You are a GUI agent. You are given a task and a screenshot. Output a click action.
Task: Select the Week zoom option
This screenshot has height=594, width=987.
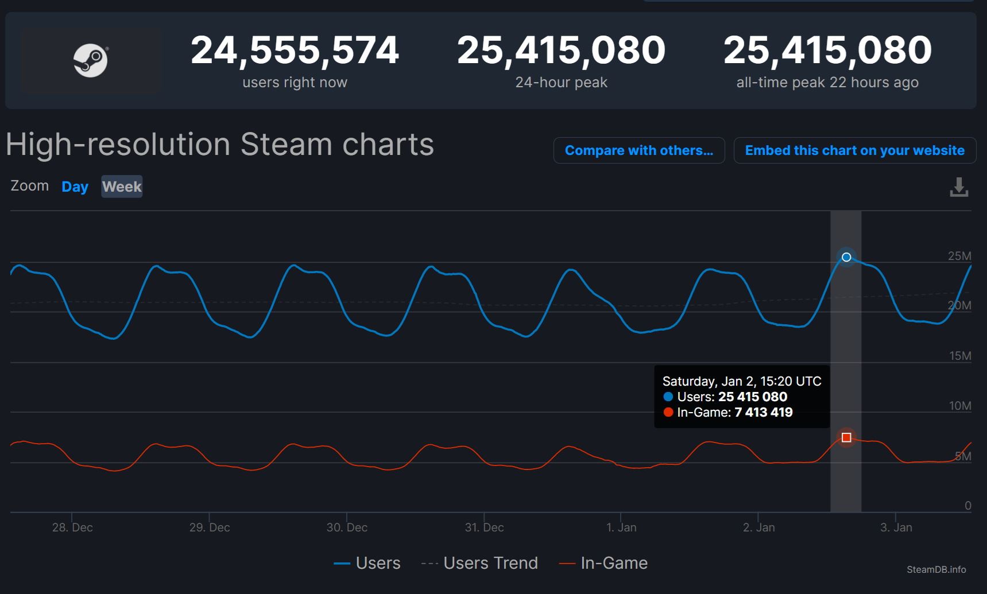122,187
